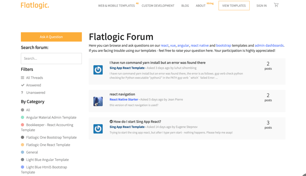Click the 'Flatlogic Forum' heading

[121, 37]
